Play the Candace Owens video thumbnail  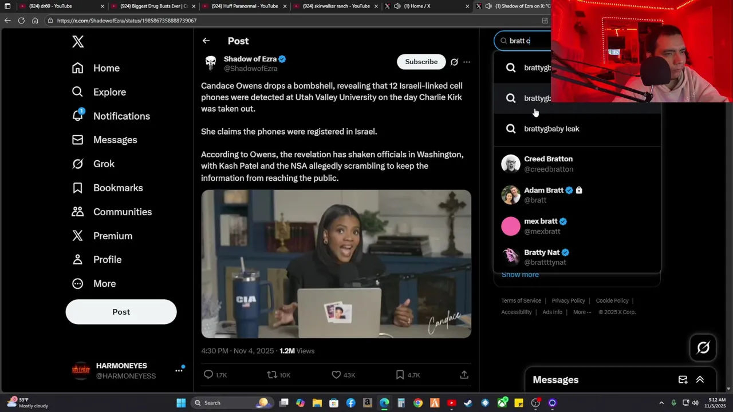point(336,264)
